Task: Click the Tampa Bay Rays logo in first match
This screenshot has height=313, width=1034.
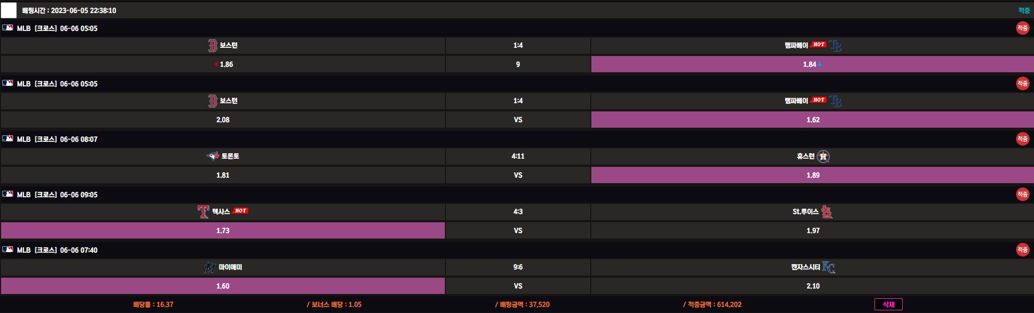Action: click(x=836, y=46)
